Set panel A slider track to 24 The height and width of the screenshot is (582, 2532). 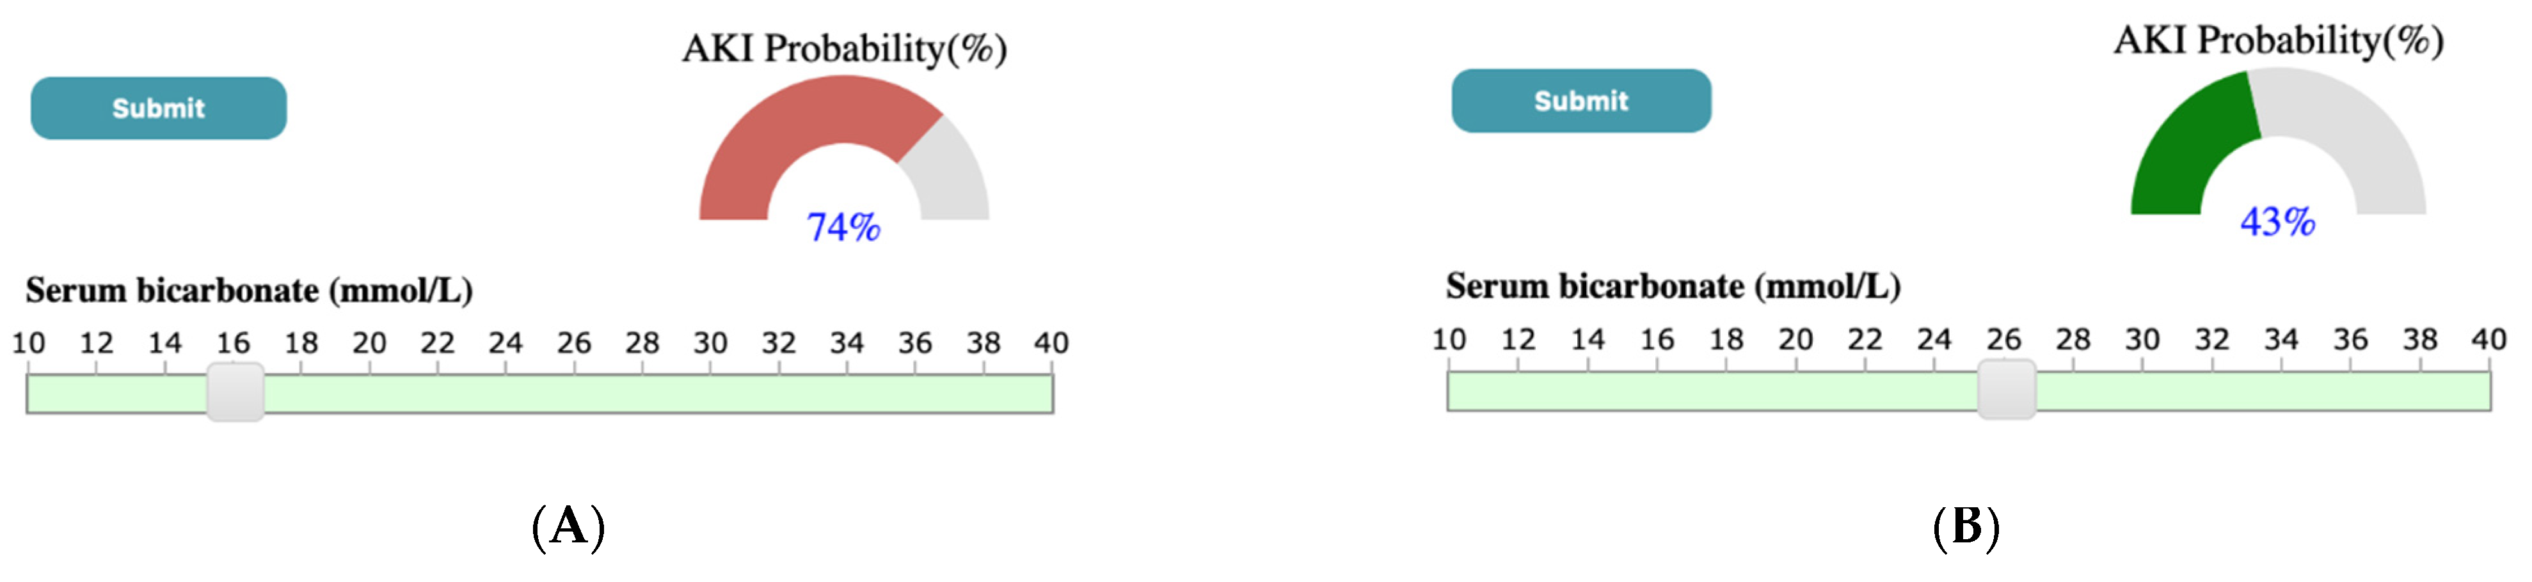[x=506, y=394]
